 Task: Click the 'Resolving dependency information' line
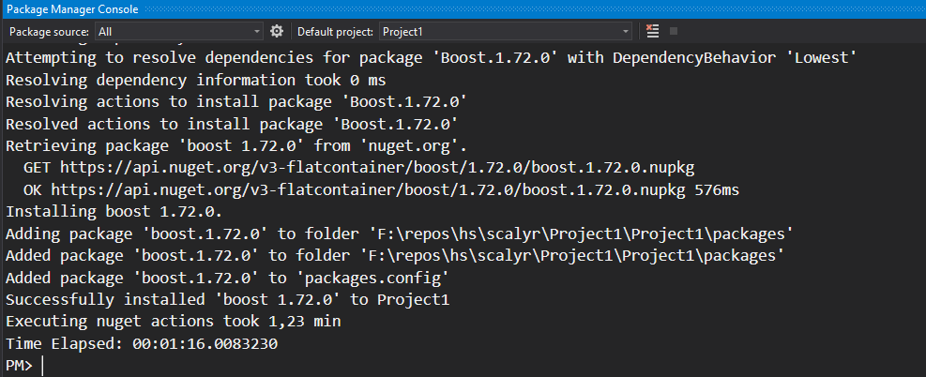(195, 80)
